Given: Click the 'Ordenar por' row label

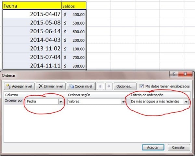Looking at the screenshot, I should tap(14, 101).
